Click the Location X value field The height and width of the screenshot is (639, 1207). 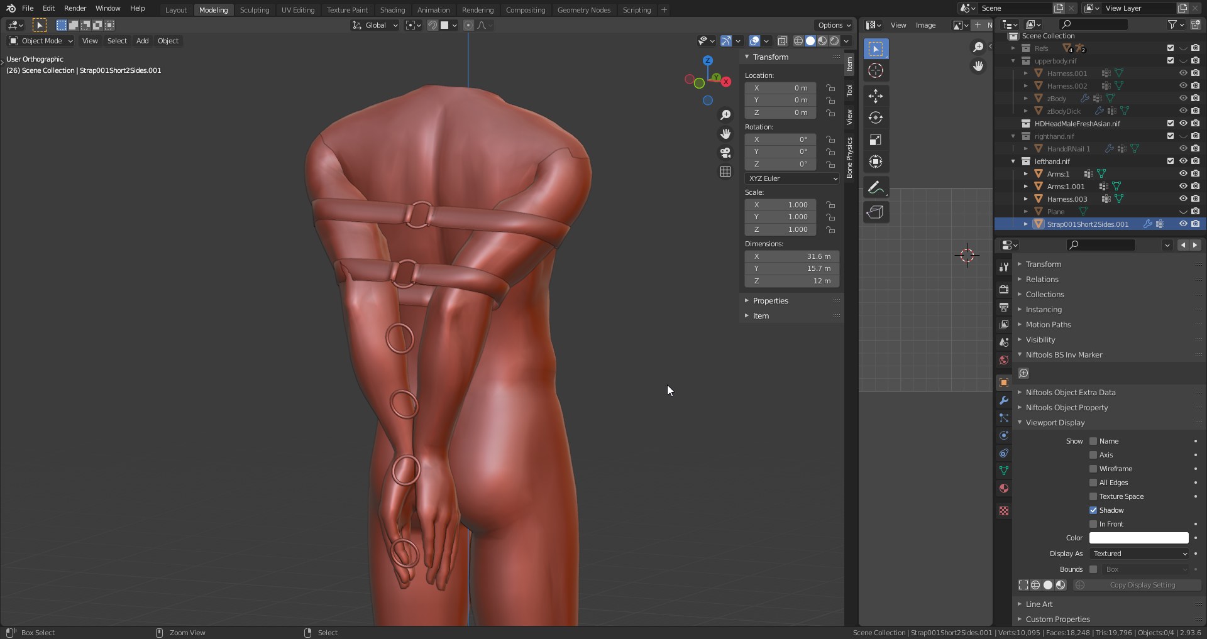pos(780,88)
